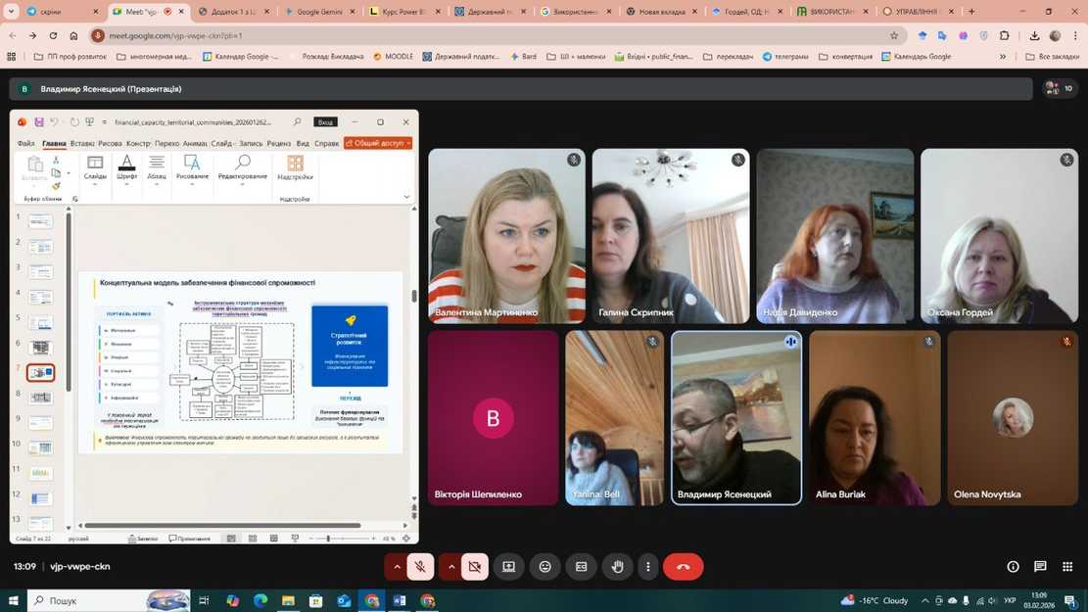
Task: Open Microsoft Word from the taskbar
Action: coord(400,600)
